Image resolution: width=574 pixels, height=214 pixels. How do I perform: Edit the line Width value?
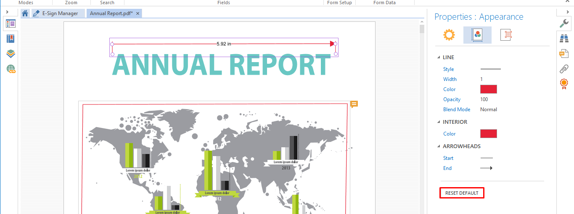click(481, 79)
